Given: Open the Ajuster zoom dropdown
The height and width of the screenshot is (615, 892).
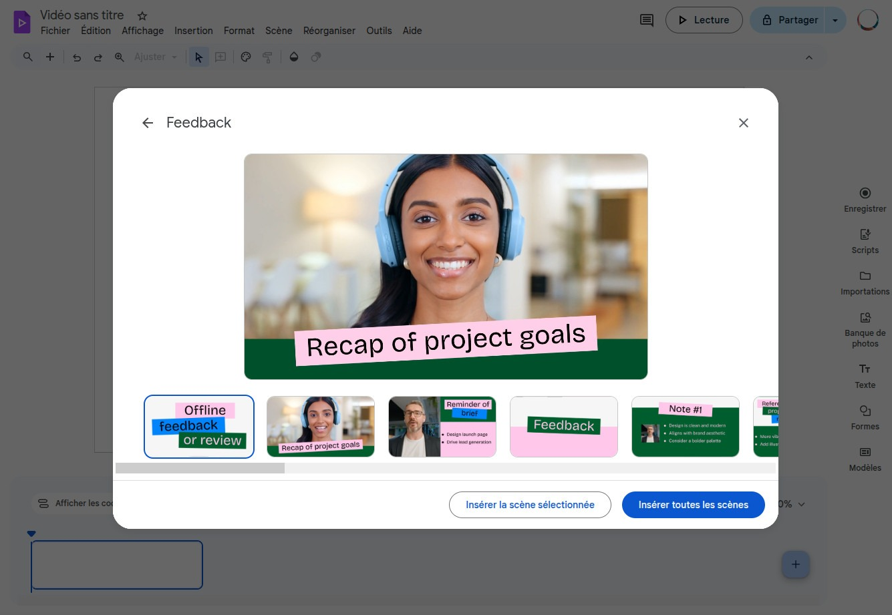Looking at the screenshot, I should coord(156,57).
